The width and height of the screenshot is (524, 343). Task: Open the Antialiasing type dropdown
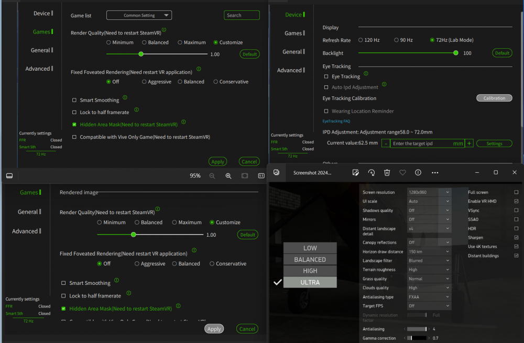click(x=428, y=297)
